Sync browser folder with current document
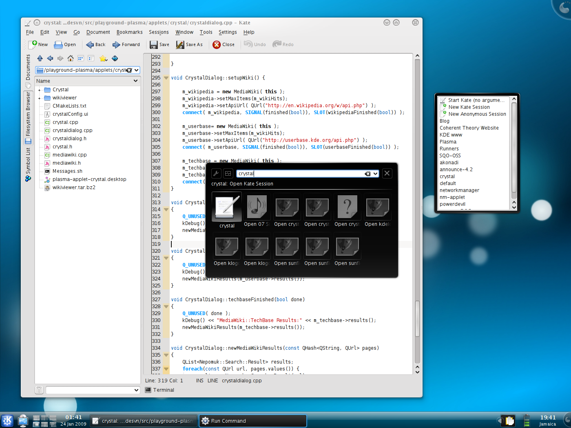 (115, 58)
